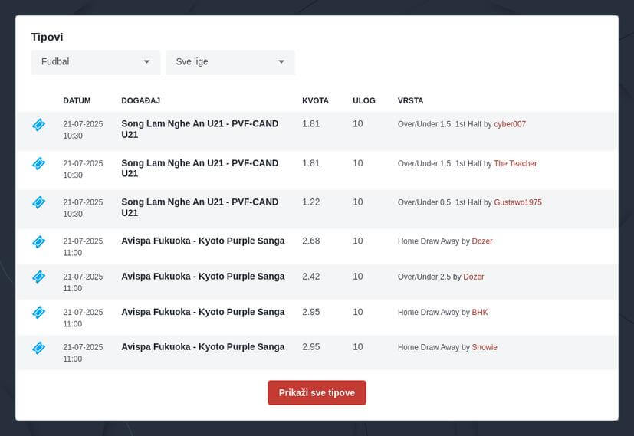Click the Prikaži sve tipove button
Image resolution: width=634 pixels, height=436 pixels.
(x=317, y=392)
